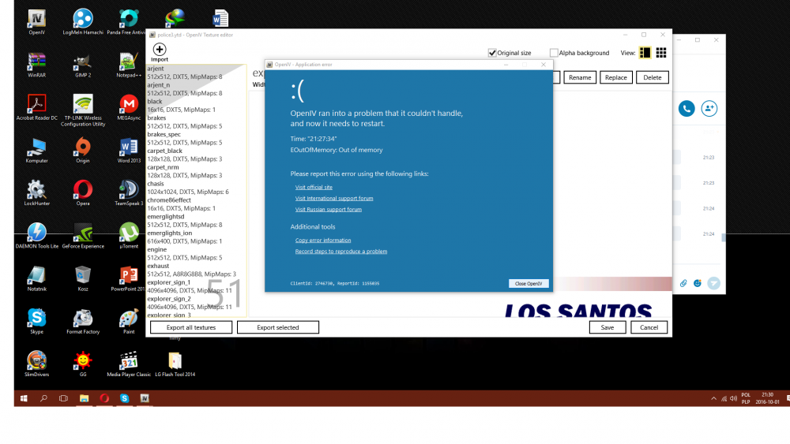Launch GIMP 2 from the desktop
The height and width of the screenshot is (444, 790).
point(83,65)
